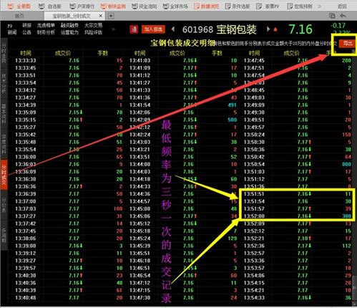Viewport: 357px width, 308px height.
Task: Open the 板块监测 sector monitor toolbar item
Action: (113, 6)
